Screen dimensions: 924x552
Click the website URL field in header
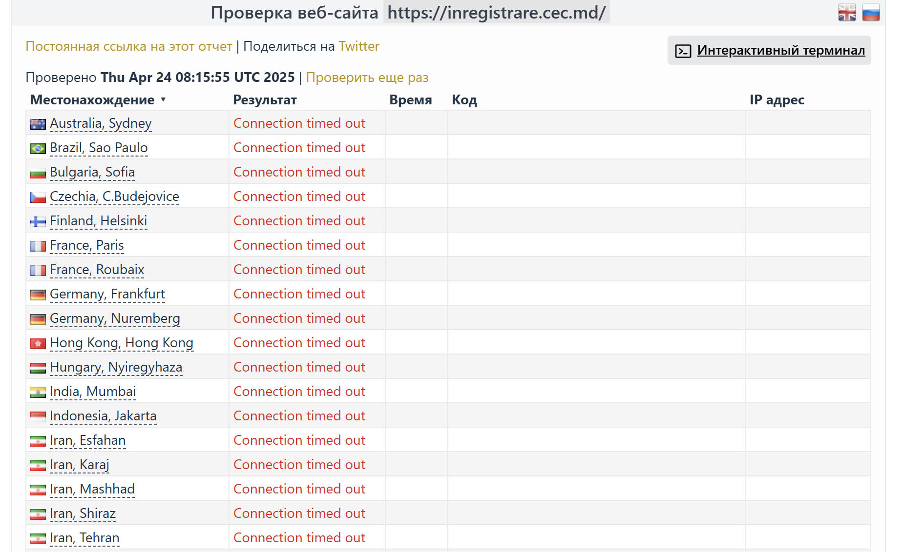click(496, 13)
